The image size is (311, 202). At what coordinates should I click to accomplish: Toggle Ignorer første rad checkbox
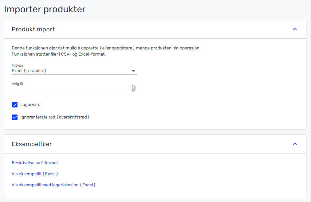[x=15, y=117]
